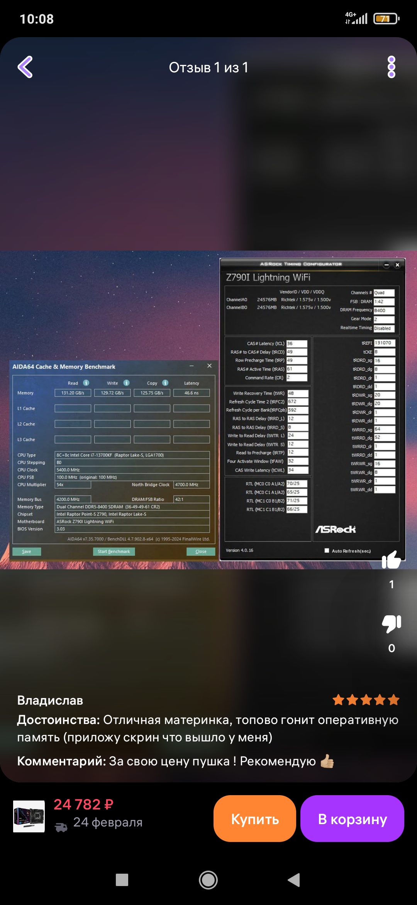
Task: Tap the delivery truck icon
Action: 61,827
